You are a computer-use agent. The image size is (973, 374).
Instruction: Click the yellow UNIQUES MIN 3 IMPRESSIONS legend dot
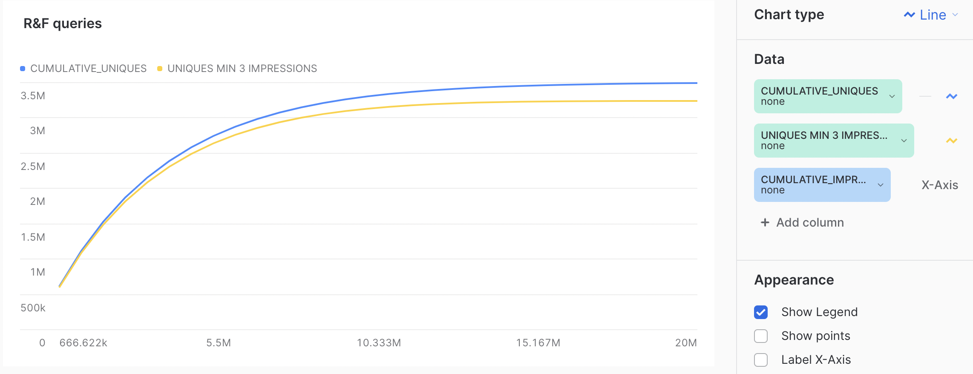pos(160,69)
